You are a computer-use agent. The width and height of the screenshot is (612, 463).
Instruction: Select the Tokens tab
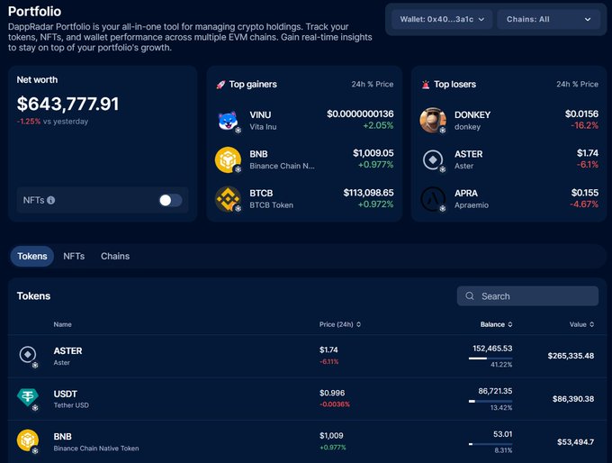[32, 257]
